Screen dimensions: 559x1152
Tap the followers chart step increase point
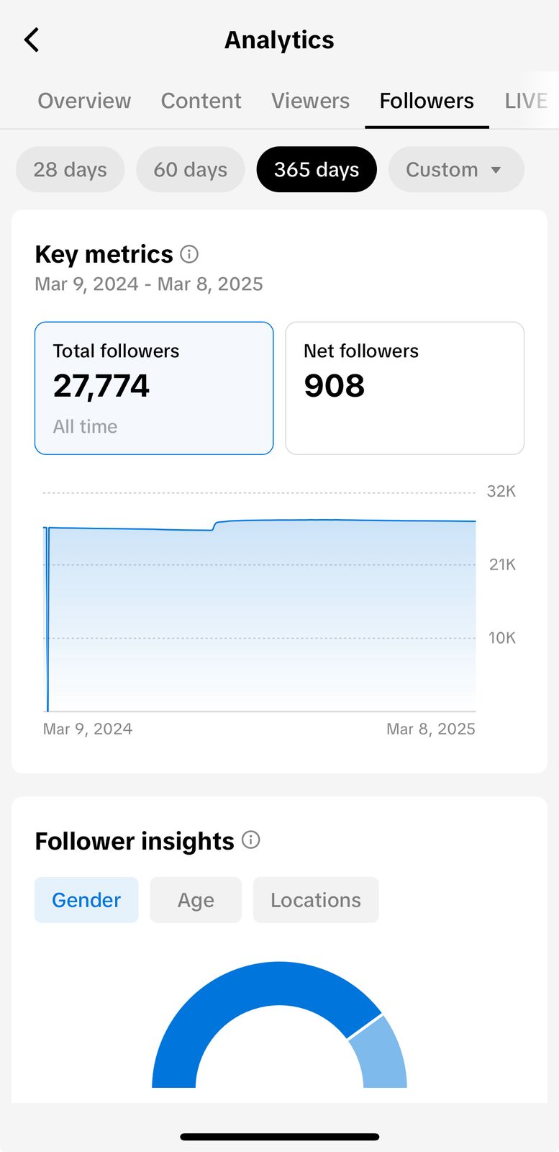click(215, 526)
